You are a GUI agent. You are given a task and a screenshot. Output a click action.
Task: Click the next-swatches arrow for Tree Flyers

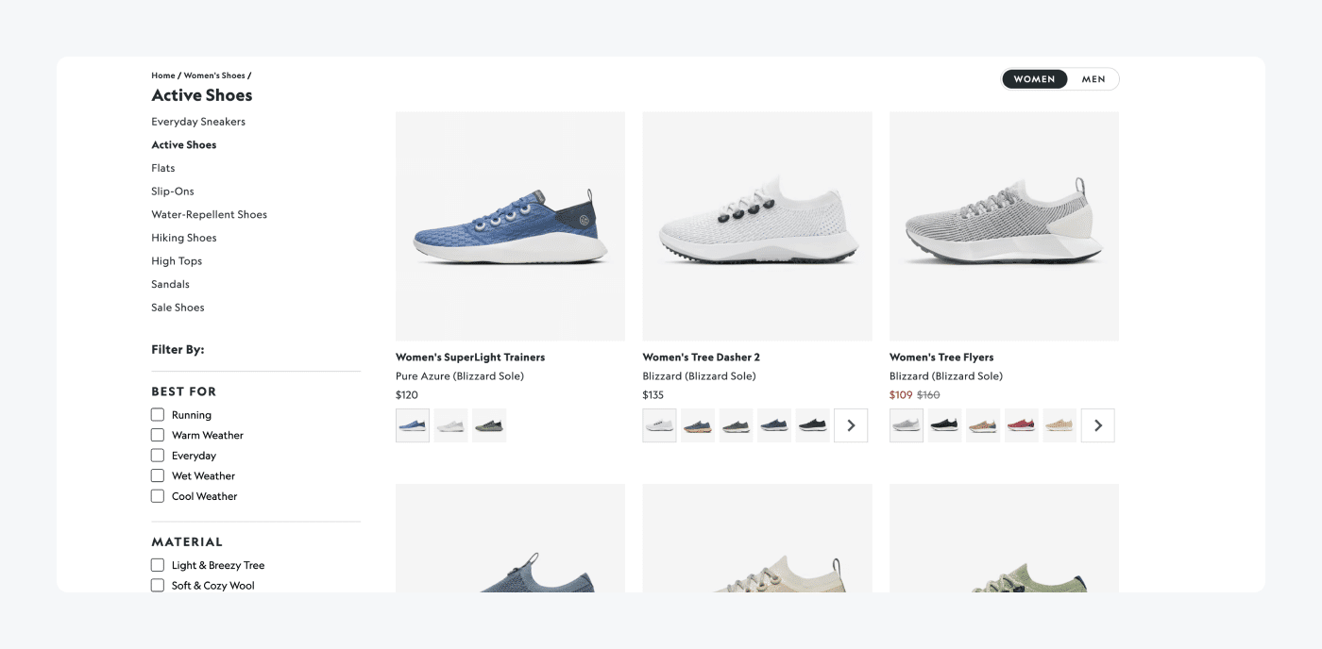[x=1097, y=424]
